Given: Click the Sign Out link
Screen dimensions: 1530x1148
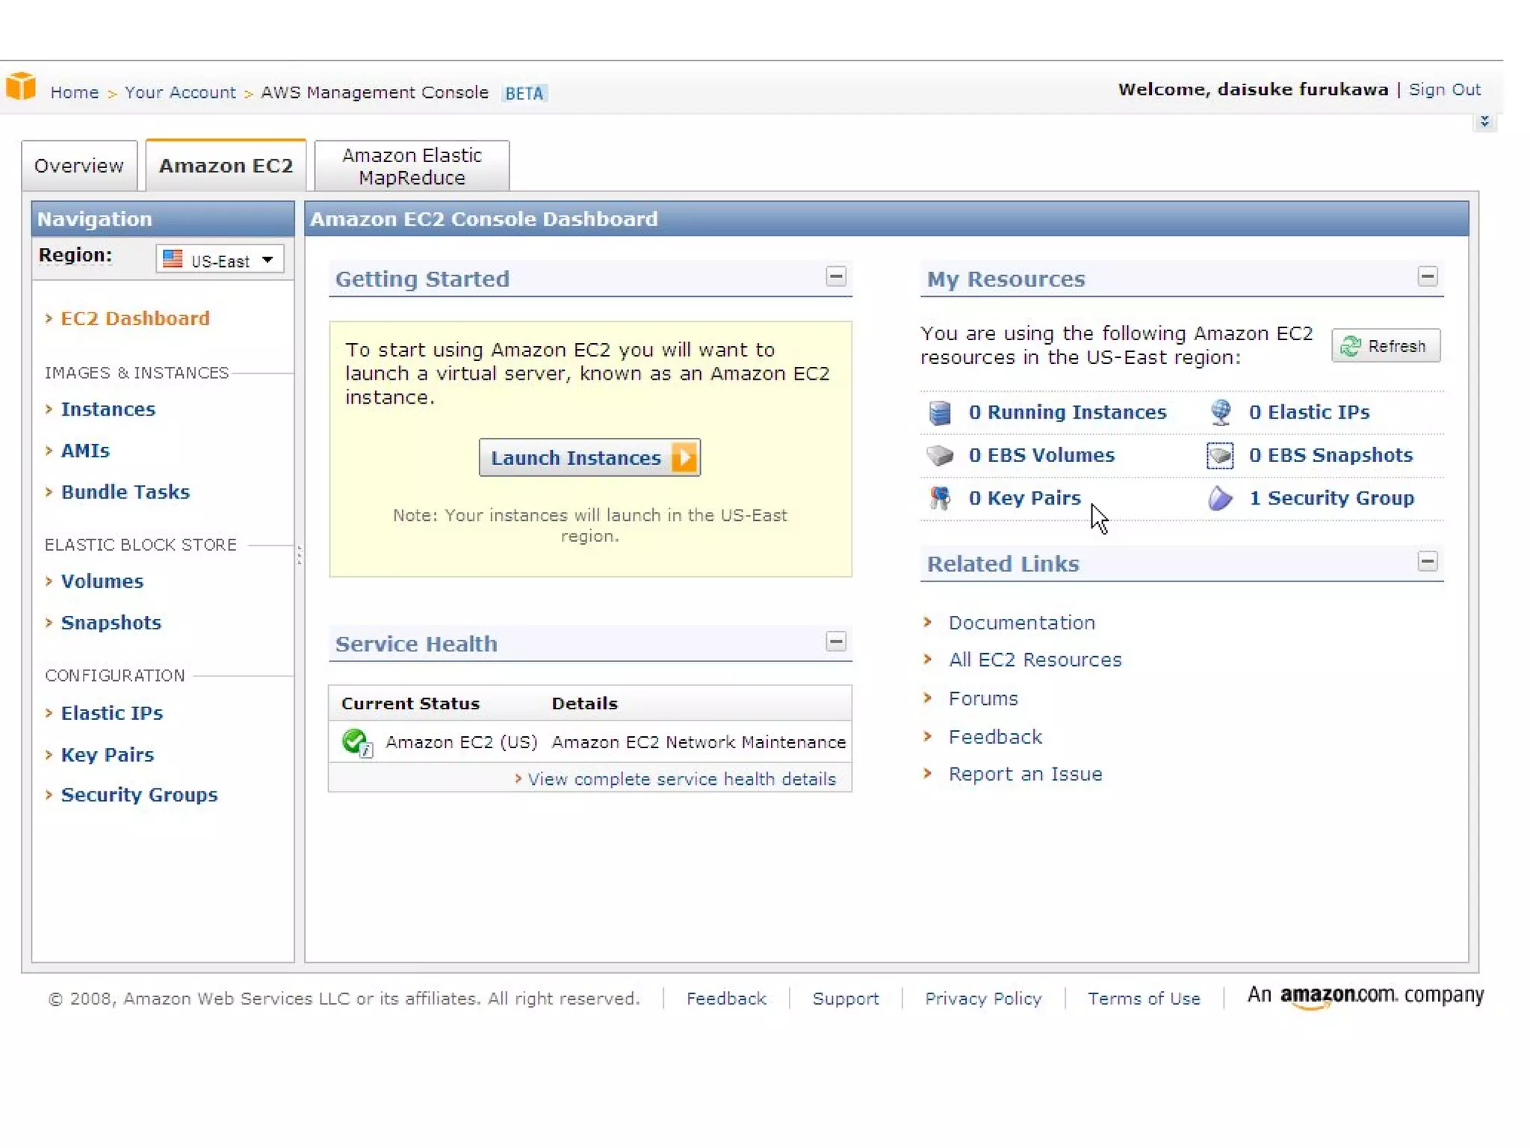Looking at the screenshot, I should click(1444, 90).
